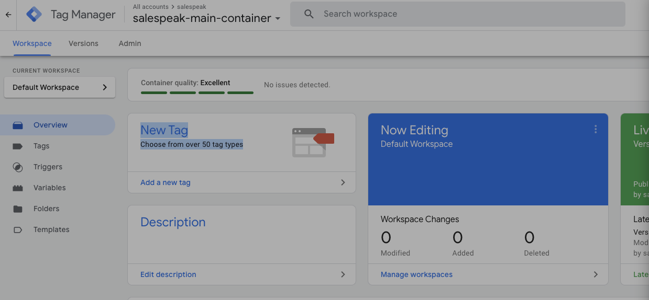
Task: Click the 'Workspace Changes' heading
Action: (420, 220)
